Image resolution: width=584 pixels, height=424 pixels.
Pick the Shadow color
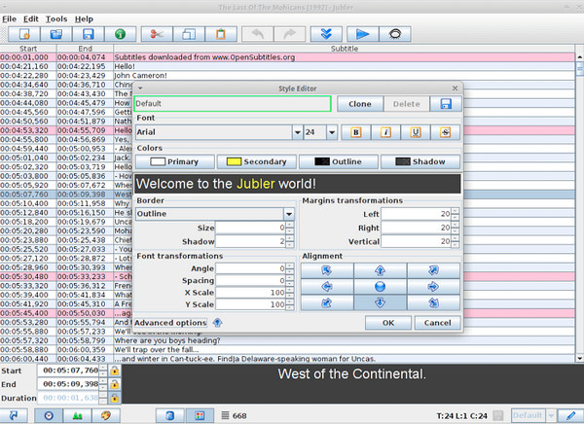pos(420,161)
